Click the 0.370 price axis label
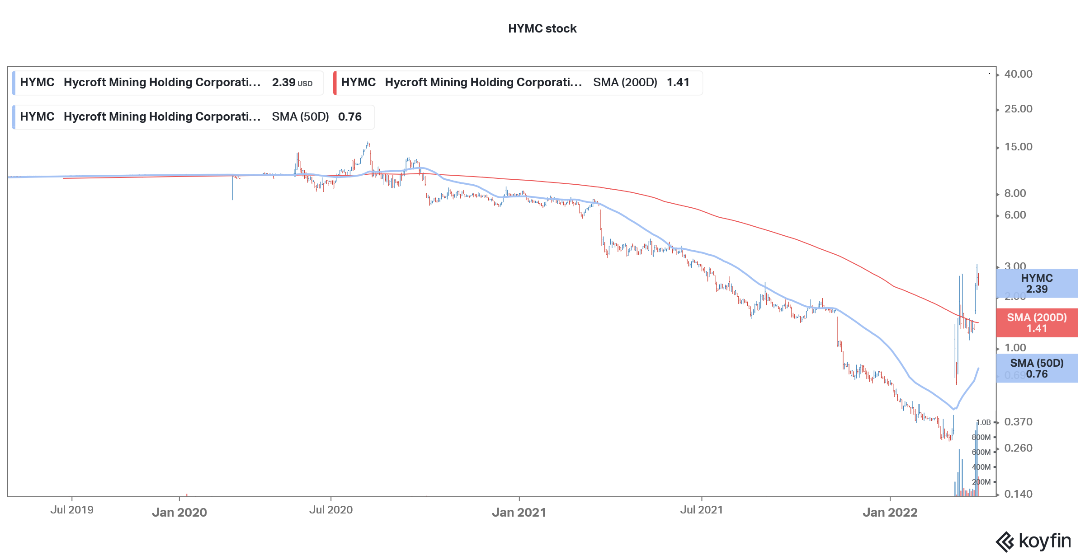 pos(1018,422)
